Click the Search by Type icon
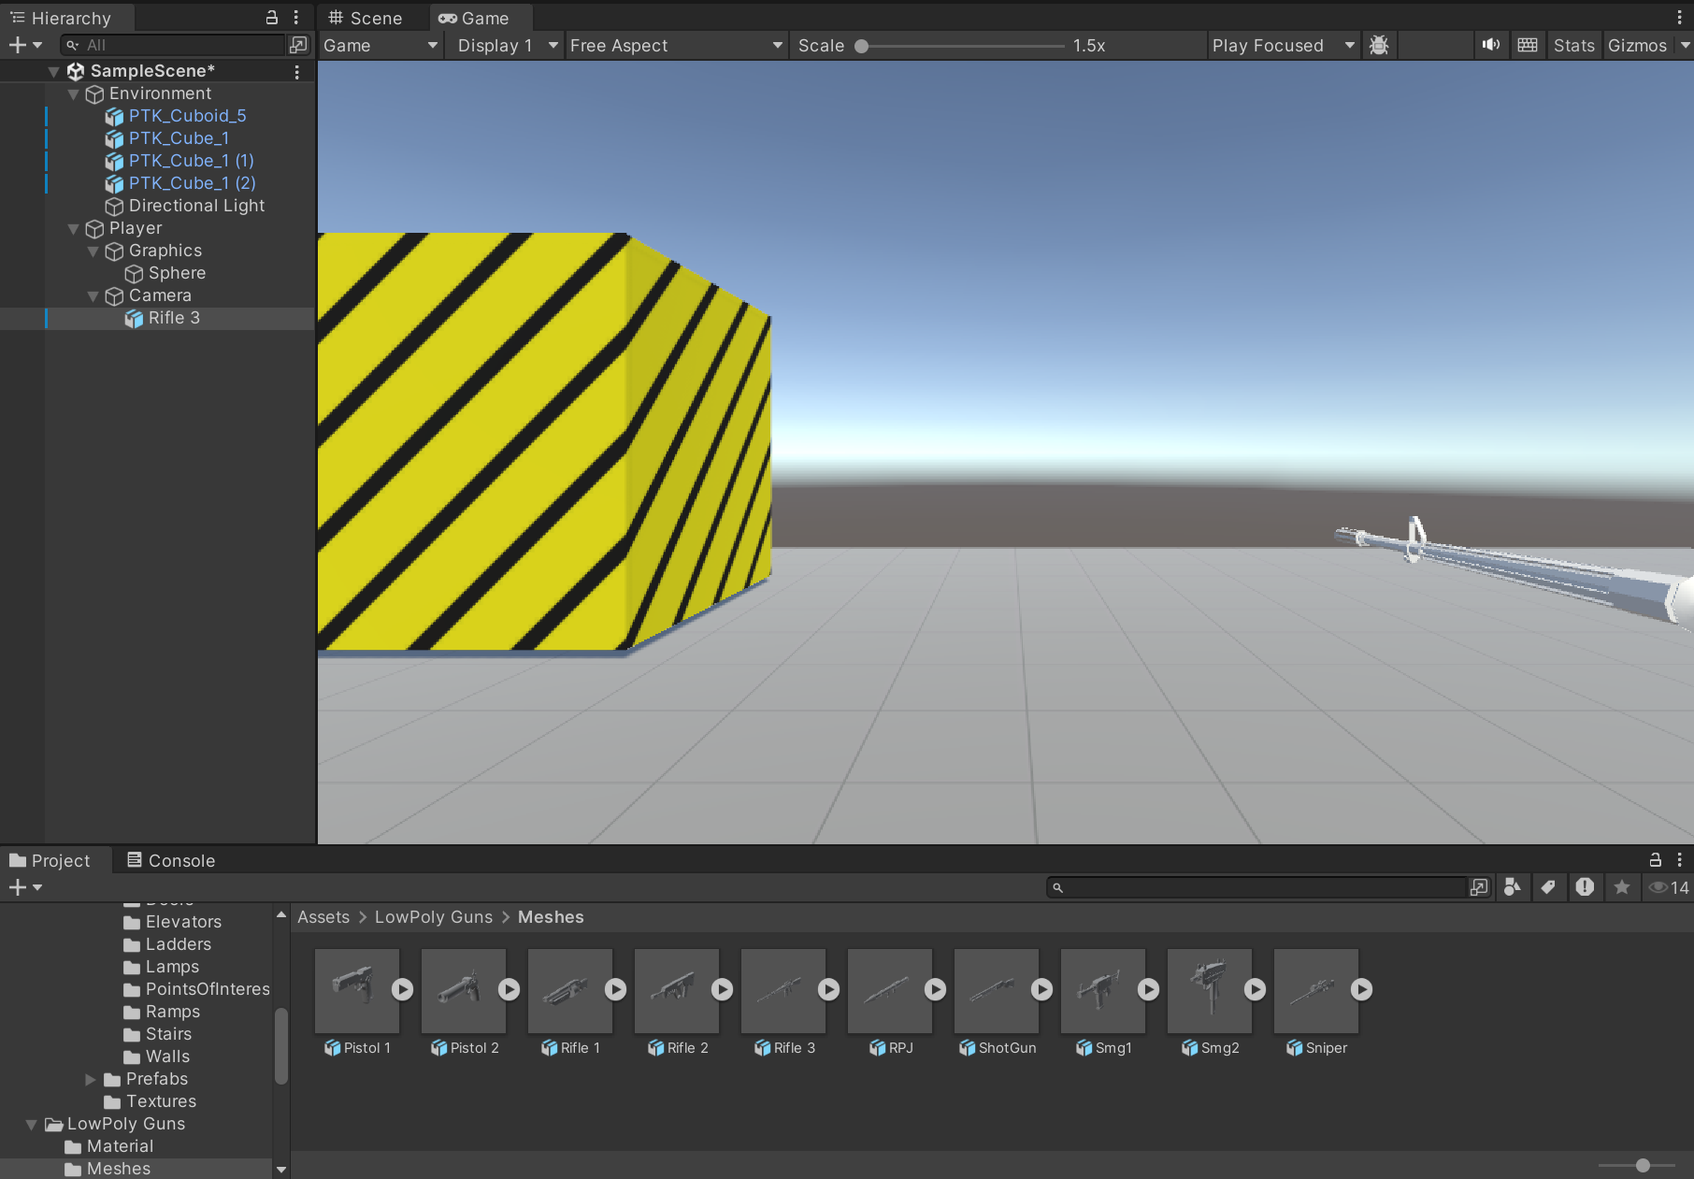This screenshot has width=1694, height=1179. [x=1512, y=887]
